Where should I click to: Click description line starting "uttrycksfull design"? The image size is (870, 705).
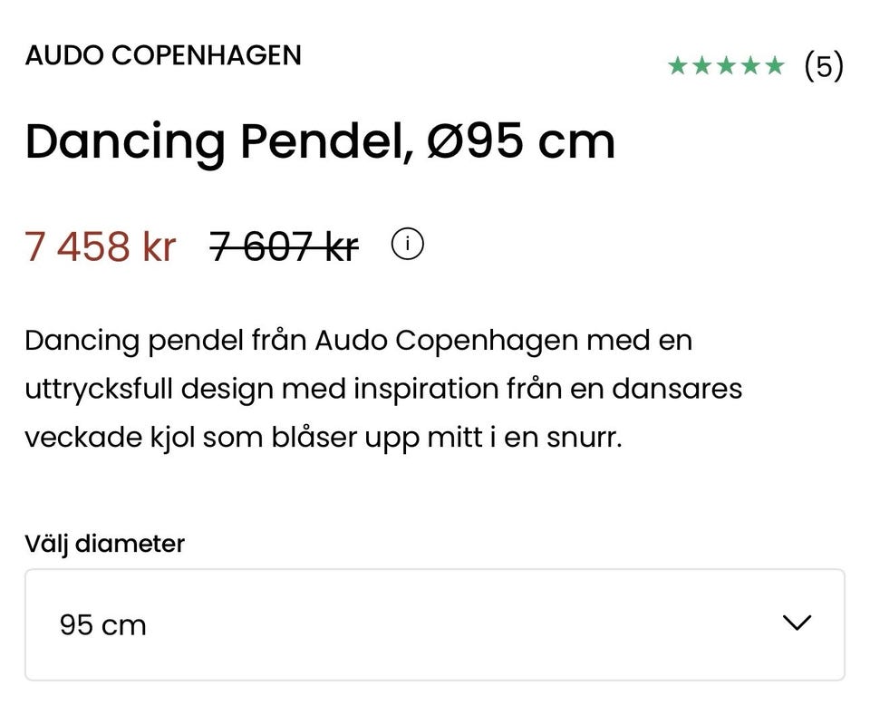coord(383,390)
